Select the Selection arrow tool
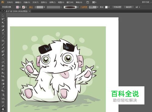 [3, 16]
